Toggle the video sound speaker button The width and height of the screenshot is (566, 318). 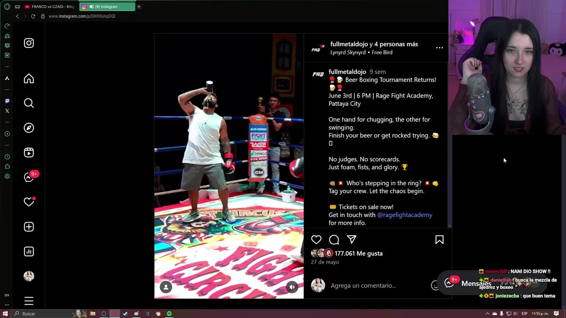click(x=292, y=287)
